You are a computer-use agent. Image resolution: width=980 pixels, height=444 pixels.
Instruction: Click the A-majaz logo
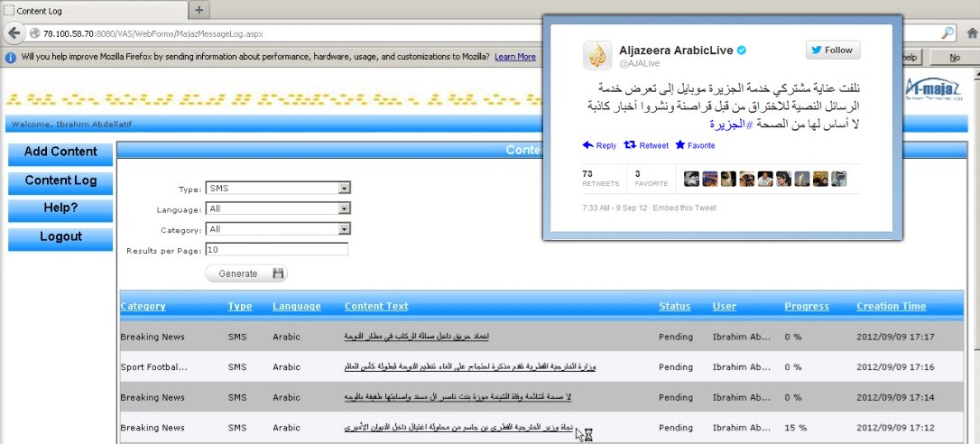[x=934, y=89]
